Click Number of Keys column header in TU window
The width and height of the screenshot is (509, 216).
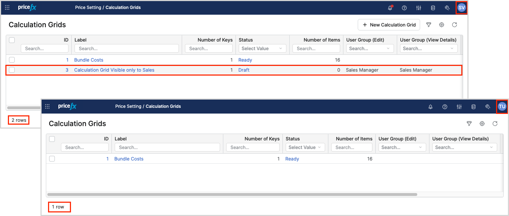point(262,139)
